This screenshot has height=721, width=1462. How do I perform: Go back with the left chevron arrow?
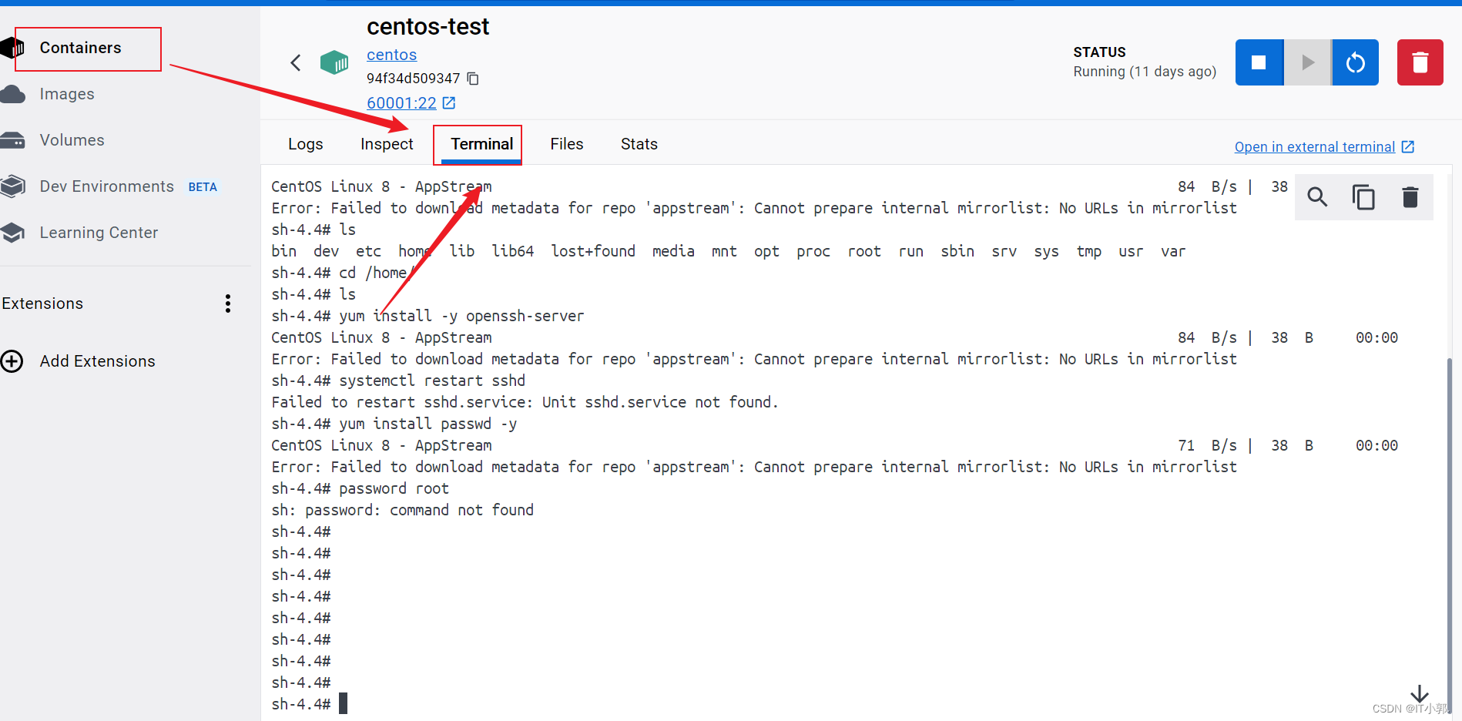pyautogui.click(x=296, y=62)
